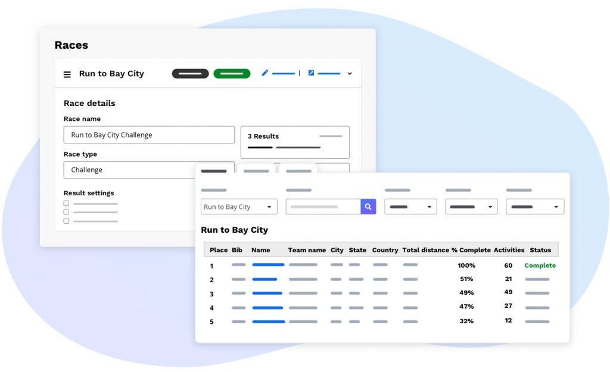Screen dimensions: 610x372
Task: Click the hamburger menu icon beside Run to Bay City
Action: (67, 74)
